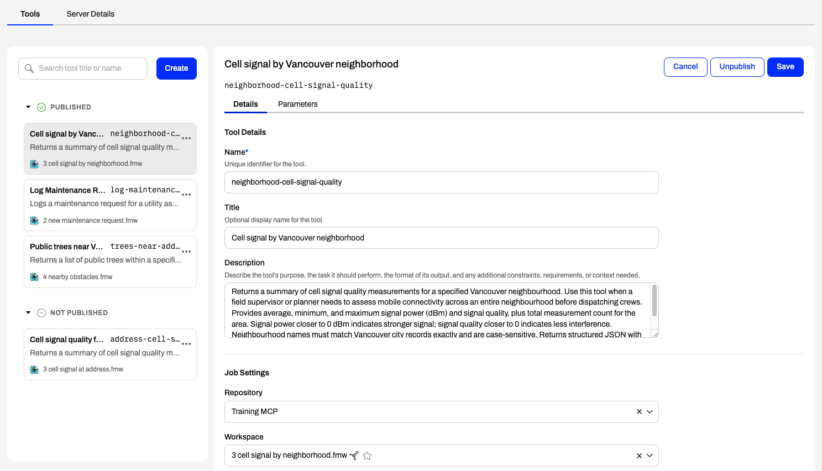Click the 'address-cell-s…' tool name
Image resolution: width=822 pixels, height=471 pixels.
click(145, 339)
